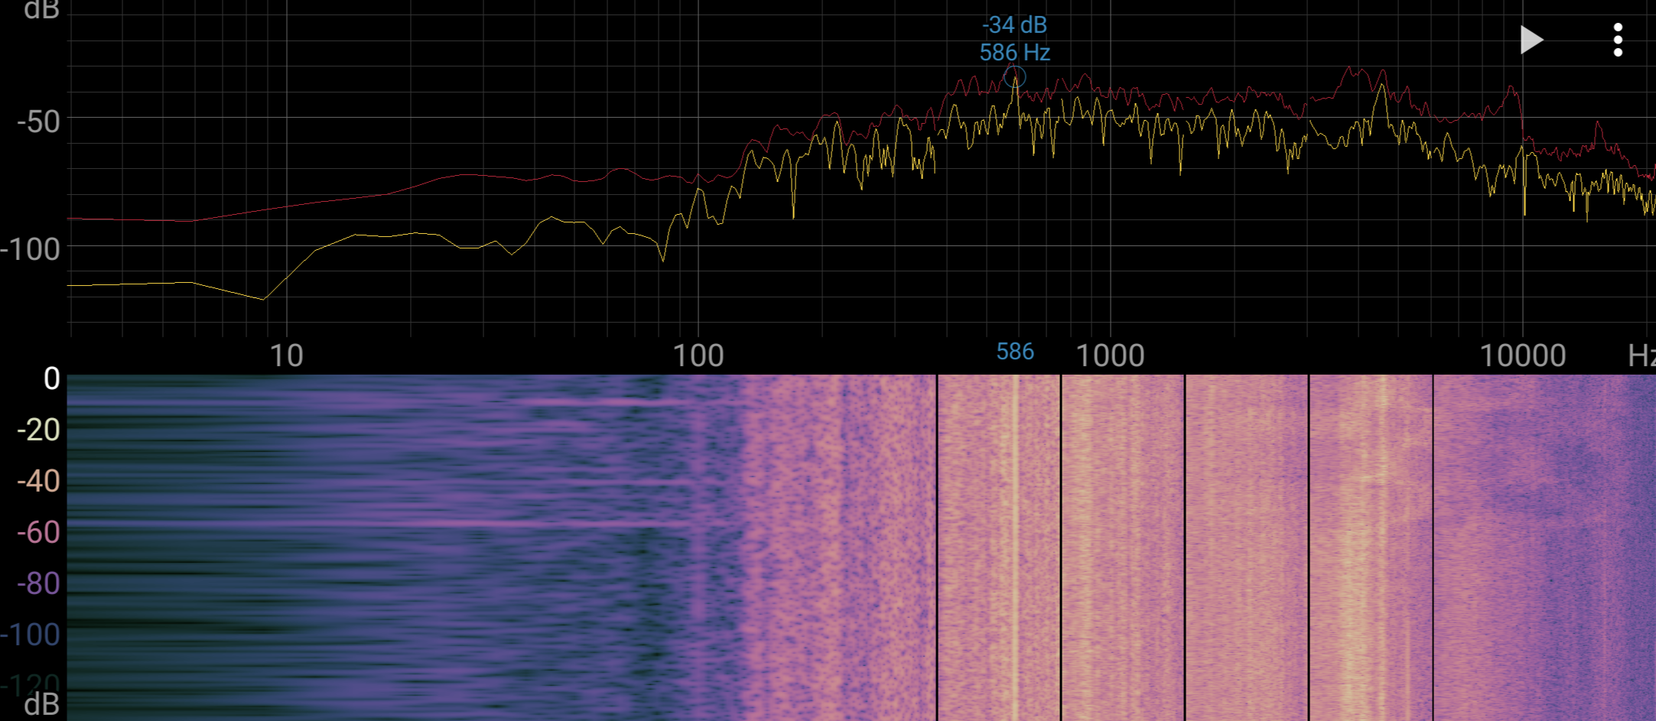
Task: Click the "-20" waterfall color scale label
Action: pos(38,430)
